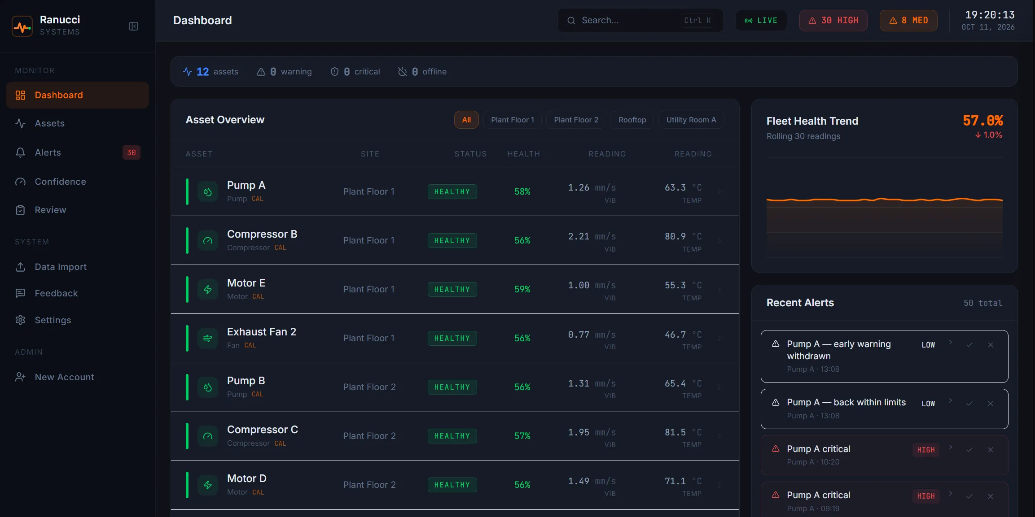Screen dimensions: 1035x517
Task: Click the Motor D lightning icon
Action: click(207, 485)
